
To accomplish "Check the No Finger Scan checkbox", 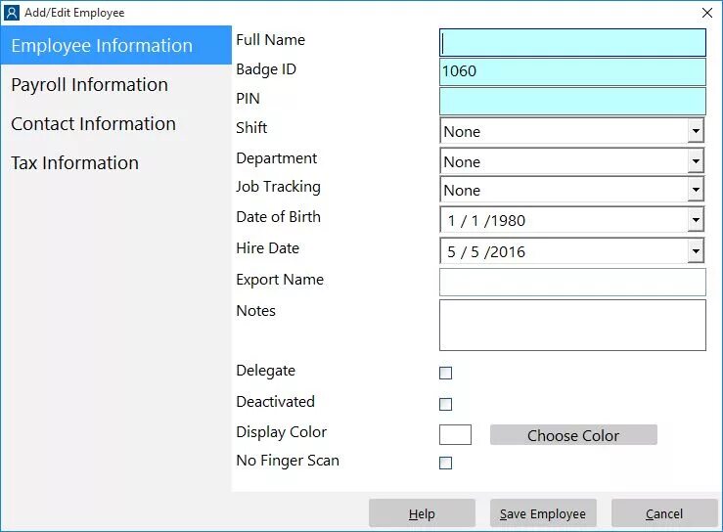I will click(445, 463).
